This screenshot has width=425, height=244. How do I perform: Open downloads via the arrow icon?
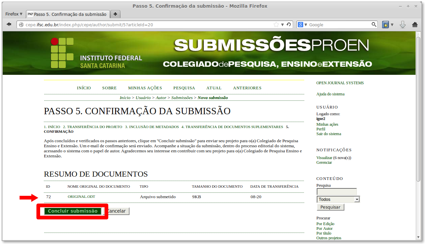(x=402, y=24)
